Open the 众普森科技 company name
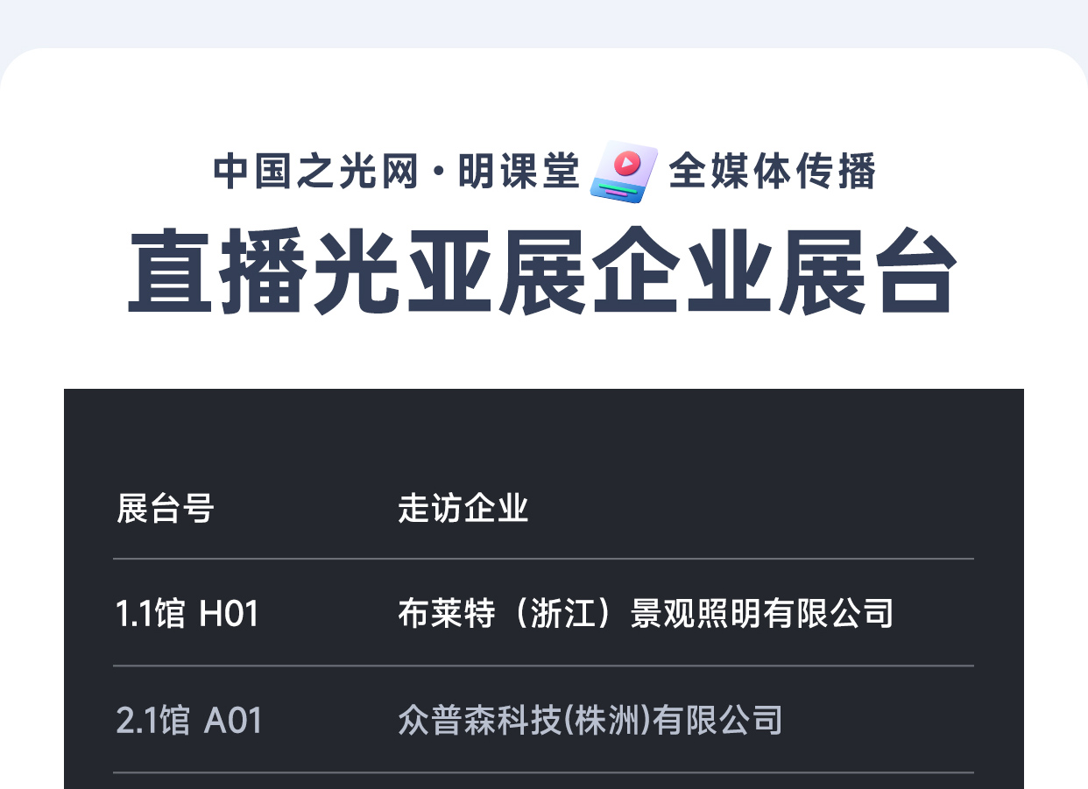This screenshot has height=789, width=1088. (x=481, y=721)
